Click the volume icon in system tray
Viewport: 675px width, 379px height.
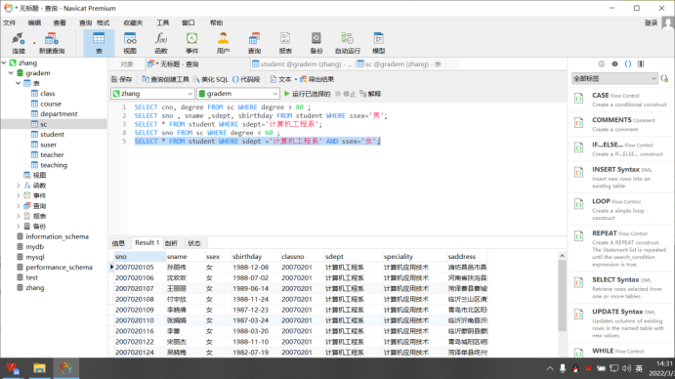pyautogui.click(x=627, y=368)
